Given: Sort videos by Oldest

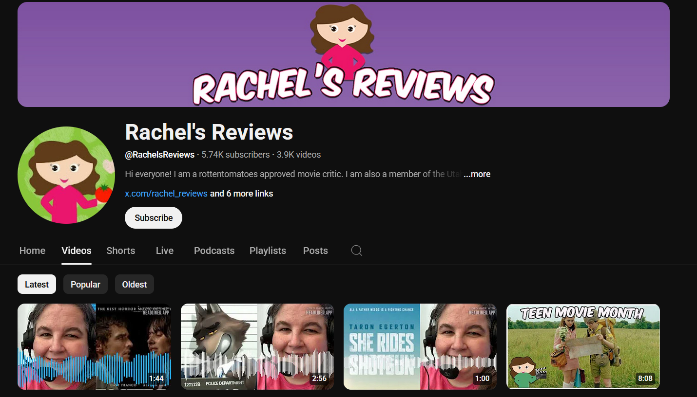Looking at the screenshot, I should click(x=135, y=284).
